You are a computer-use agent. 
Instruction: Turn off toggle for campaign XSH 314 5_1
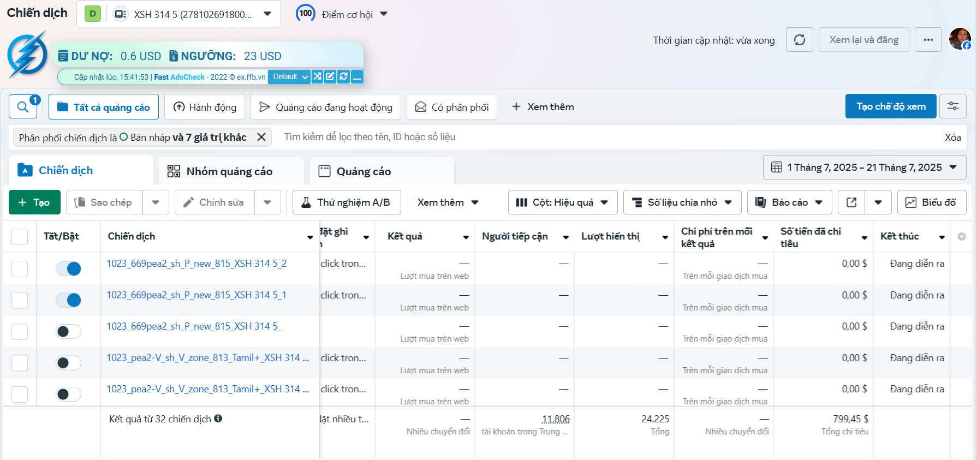(x=68, y=300)
